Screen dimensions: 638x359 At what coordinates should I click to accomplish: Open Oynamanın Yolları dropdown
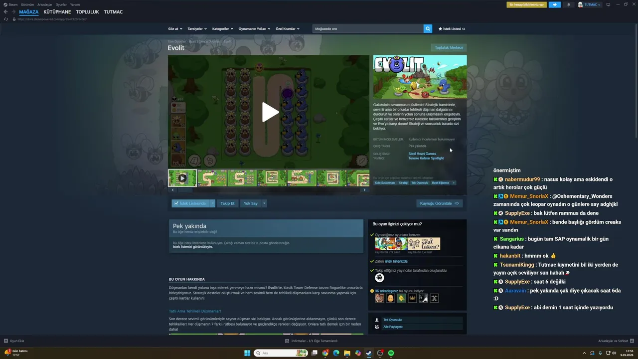254,29
